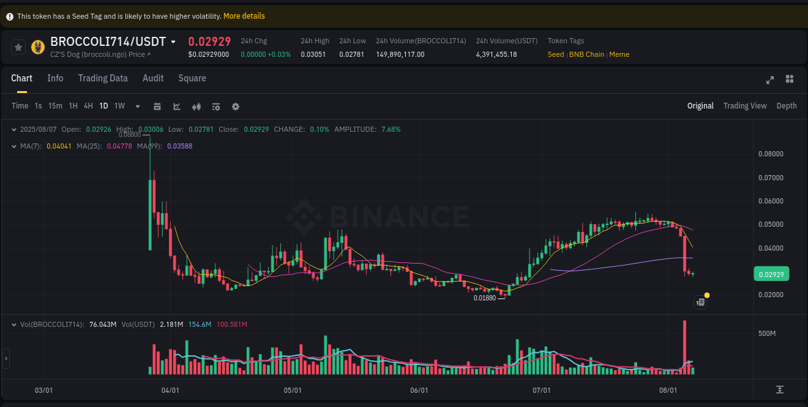This screenshot has height=407, width=808.
Task: Collapse the volume panel legend
Action: pyautogui.click(x=14, y=324)
